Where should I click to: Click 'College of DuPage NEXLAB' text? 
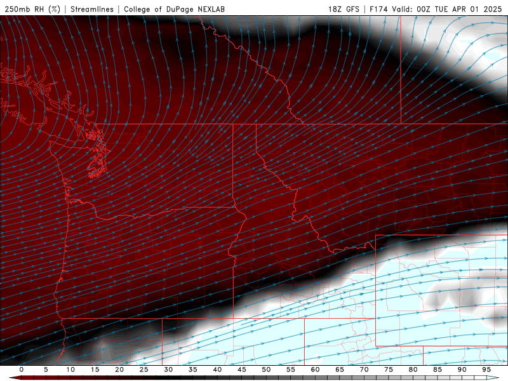click(174, 9)
